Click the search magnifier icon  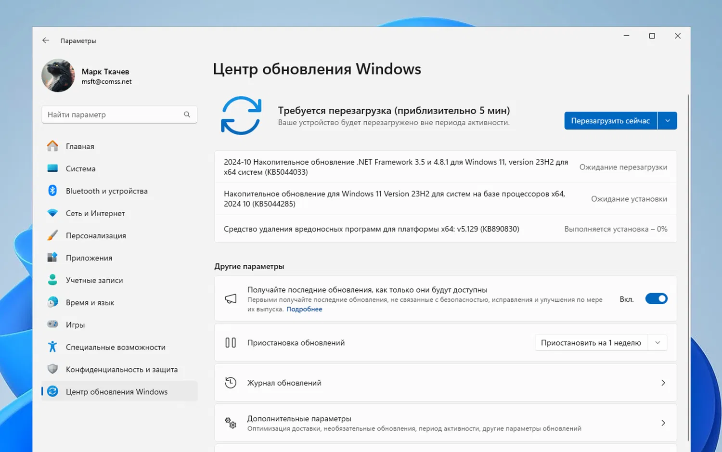click(x=187, y=115)
